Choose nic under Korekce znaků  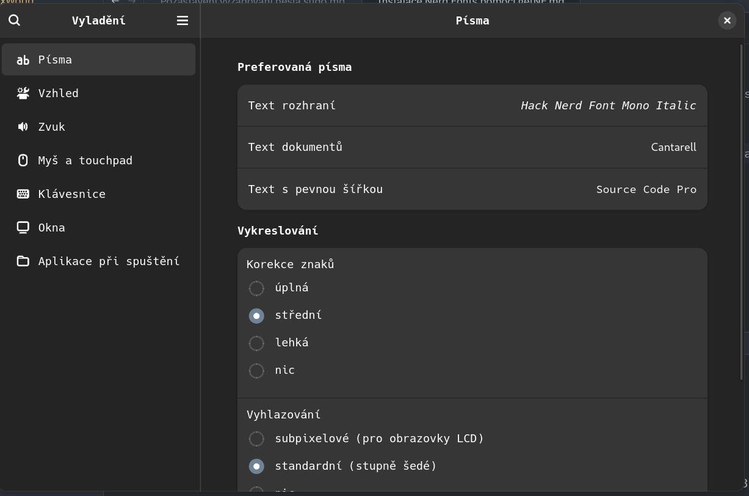pyautogui.click(x=256, y=371)
